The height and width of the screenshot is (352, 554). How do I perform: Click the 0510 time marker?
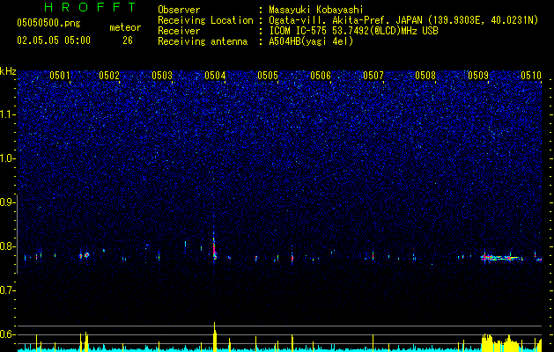point(531,75)
